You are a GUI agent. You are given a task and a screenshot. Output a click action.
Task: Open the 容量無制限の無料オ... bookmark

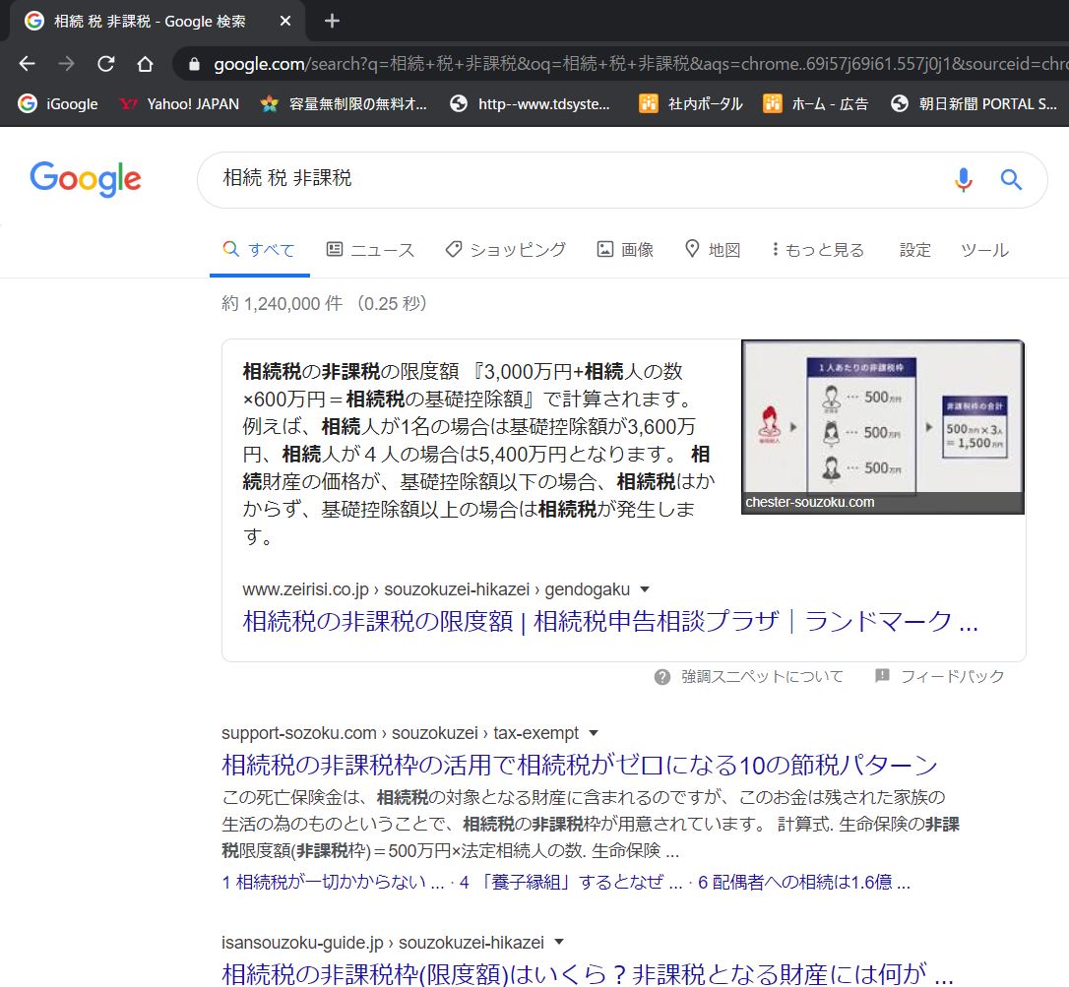point(344,103)
